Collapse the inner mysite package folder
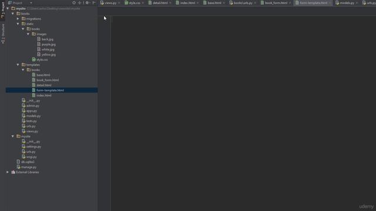This screenshot has width=376, height=211. [x=13, y=137]
